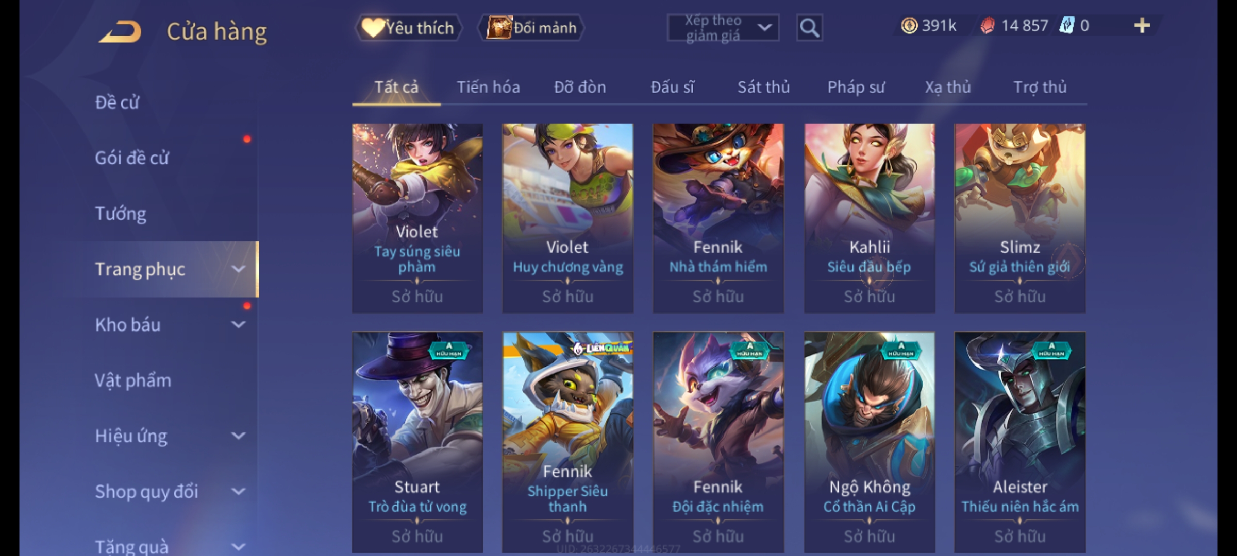Expand the Kho báu sidebar section
Image resolution: width=1237 pixels, height=556 pixels.
pyautogui.click(x=170, y=325)
